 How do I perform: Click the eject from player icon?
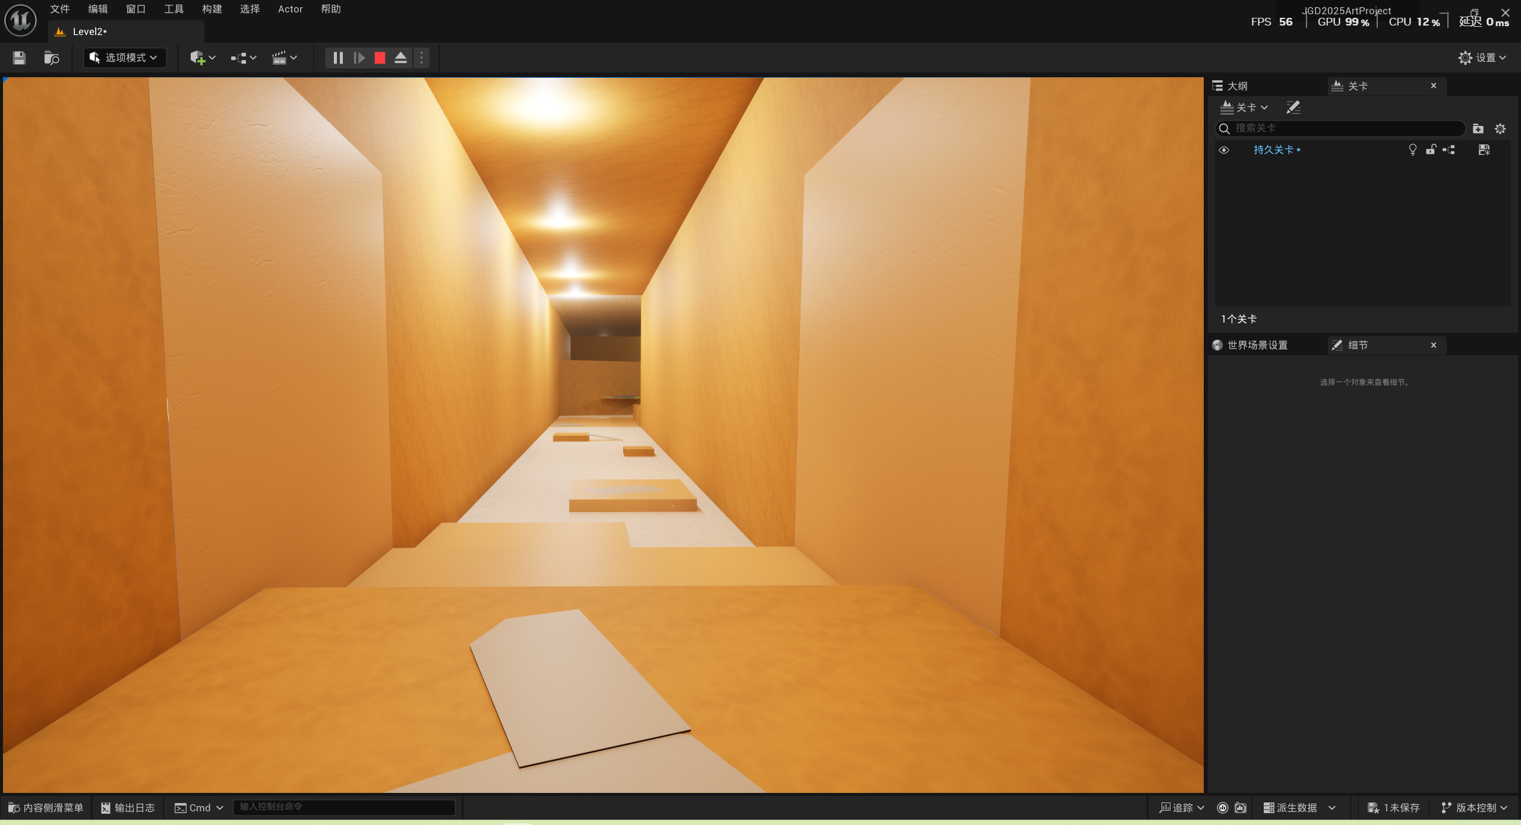coord(400,58)
